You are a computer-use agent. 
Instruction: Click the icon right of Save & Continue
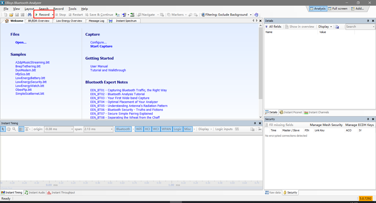[x=117, y=15]
